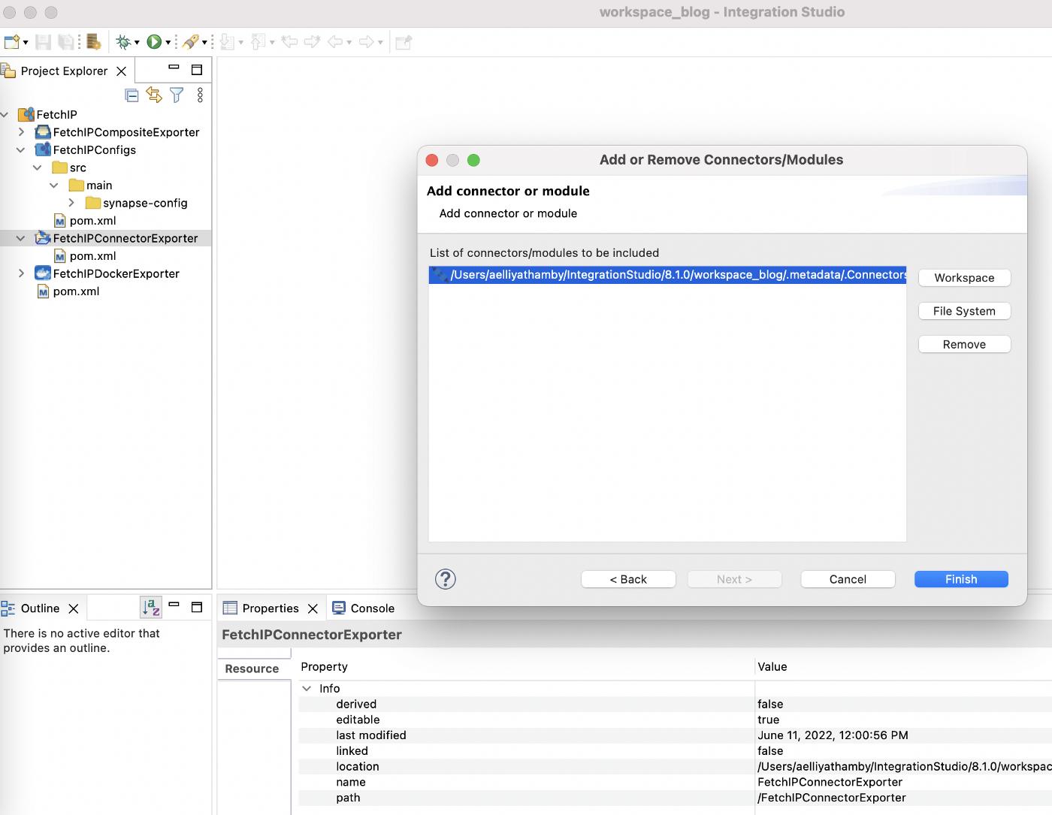Click the Help question mark in the dialog
This screenshot has width=1052, height=815.
click(x=445, y=579)
